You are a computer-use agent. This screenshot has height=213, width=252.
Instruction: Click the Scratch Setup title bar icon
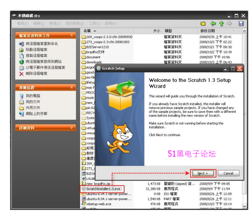click(x=98, y=68)
